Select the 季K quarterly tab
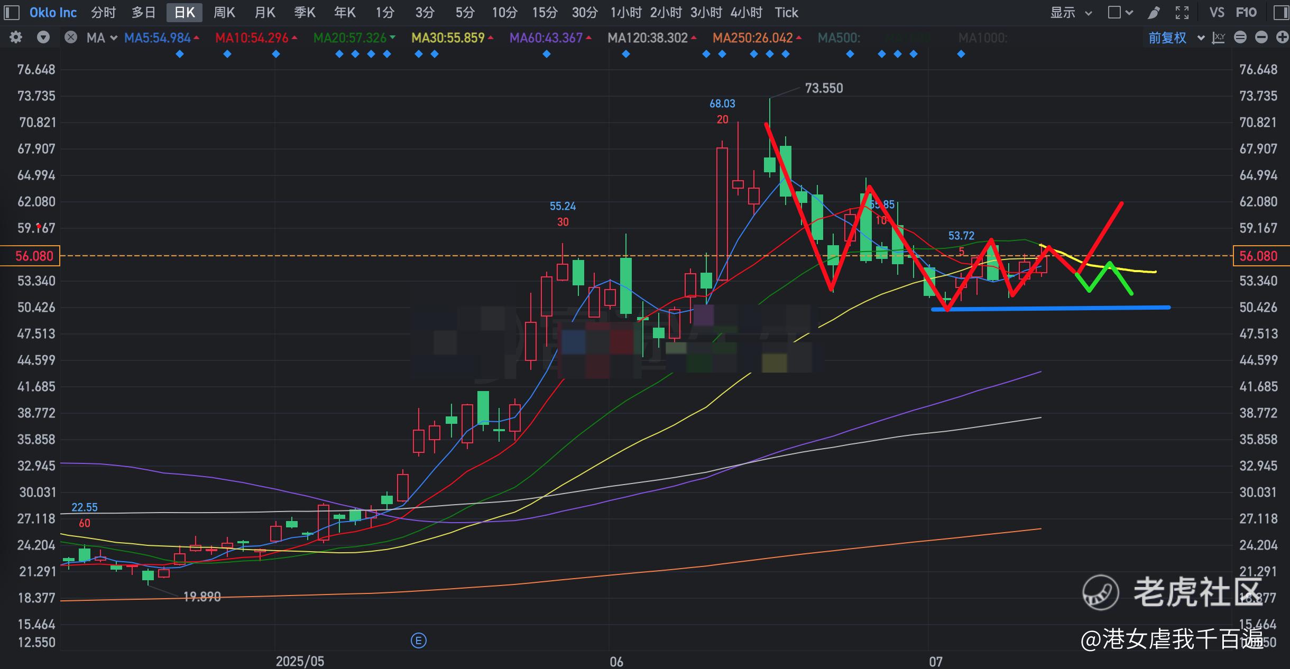This screenshot has height=669, width=1290. point(305,12)
